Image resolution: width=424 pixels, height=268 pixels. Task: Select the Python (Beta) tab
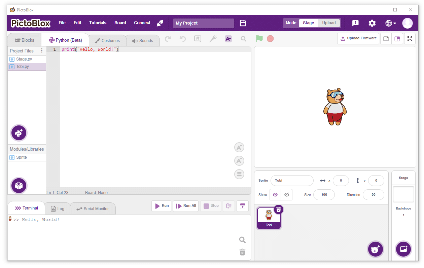(65, 40)
